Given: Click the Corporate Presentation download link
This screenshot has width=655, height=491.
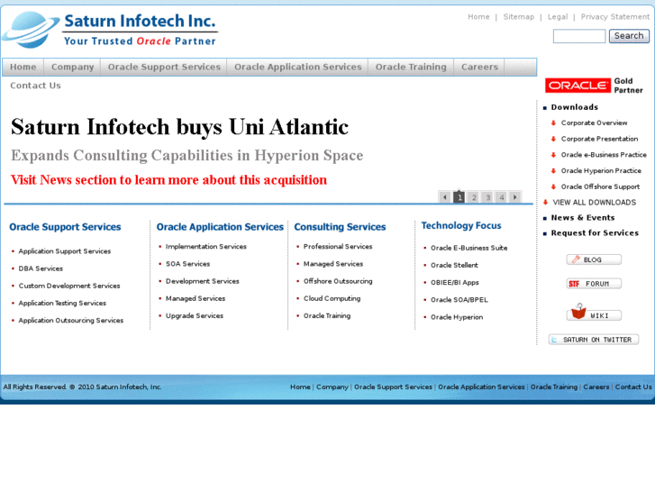Looking at the screenshot, I should [599, 139].
